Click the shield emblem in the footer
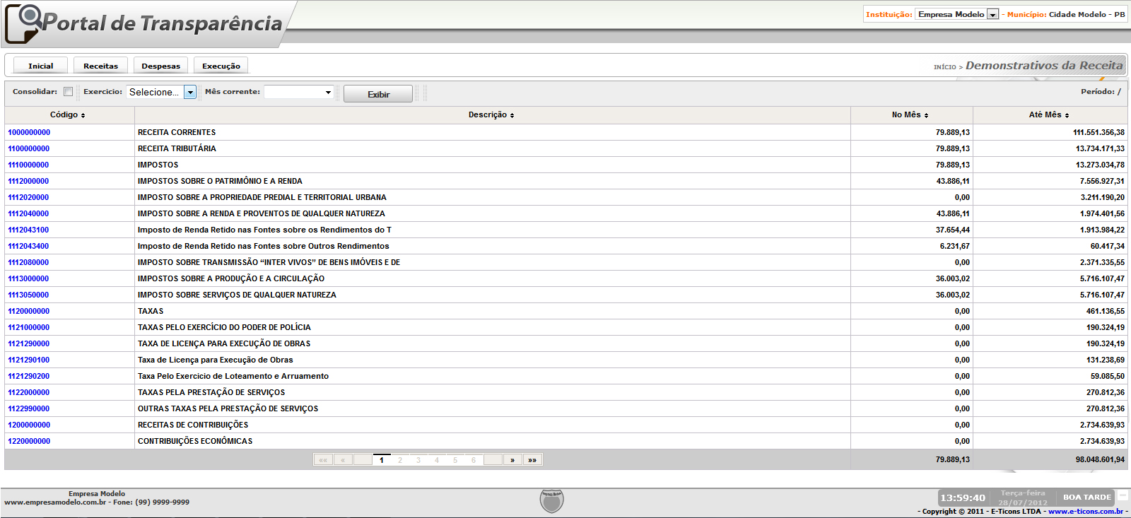Screen dimensions: 1131x518 coord(551,500)
